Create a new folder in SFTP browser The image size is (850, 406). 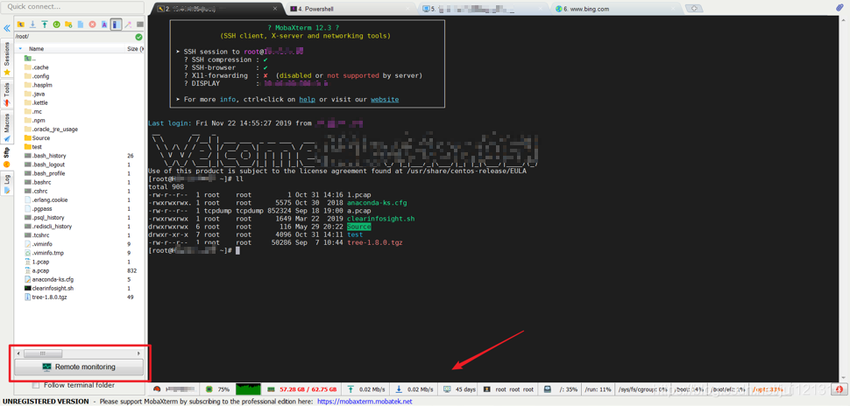coord(68,24)
